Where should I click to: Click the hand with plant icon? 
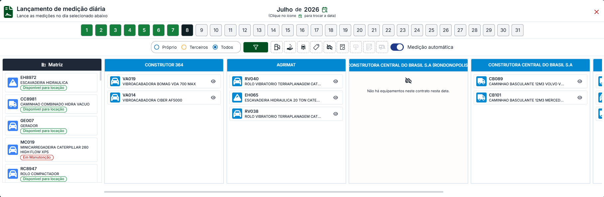click(x=290, y=47)
